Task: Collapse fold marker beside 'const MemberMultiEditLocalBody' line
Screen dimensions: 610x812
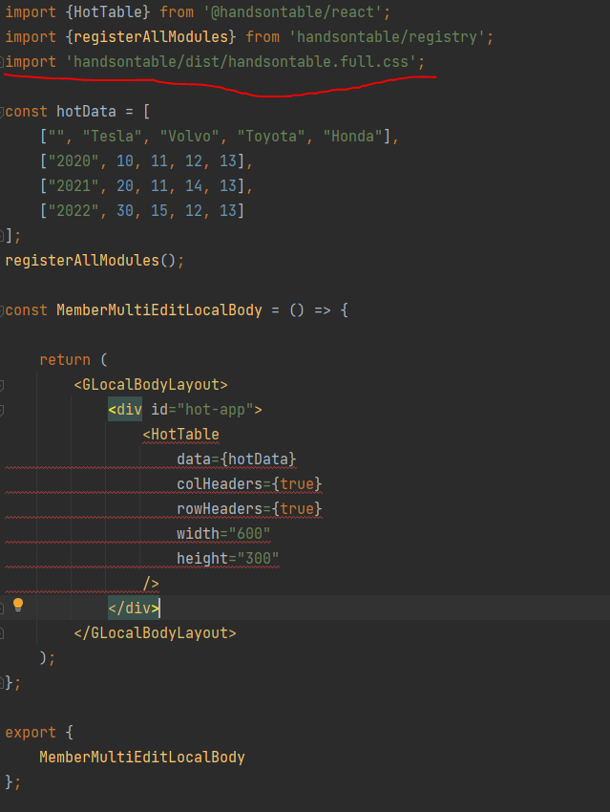Action: click(2, 310)
